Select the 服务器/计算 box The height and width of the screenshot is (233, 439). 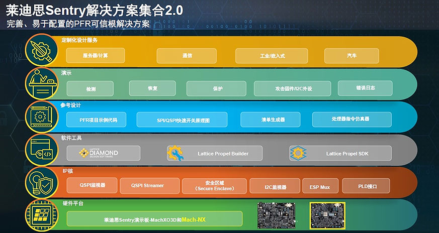click(x=95, y=56)
